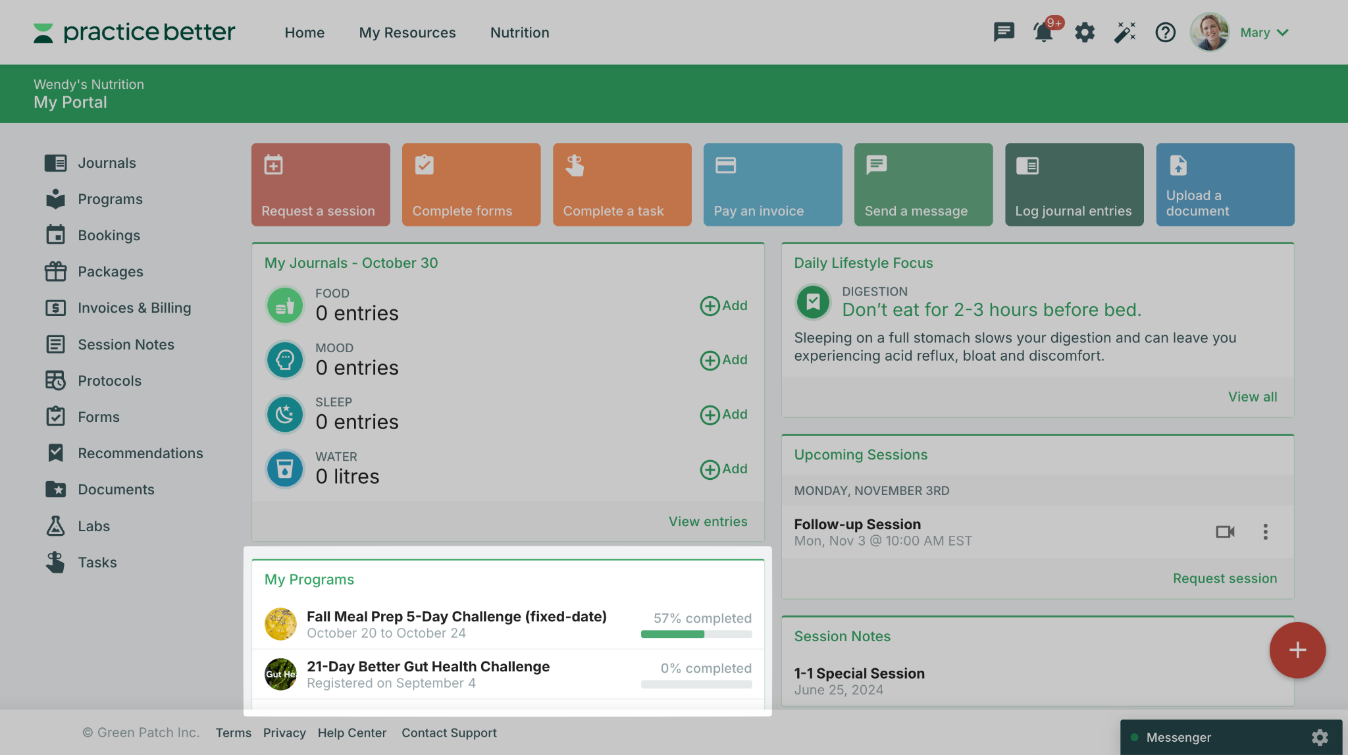Open the settings gear in top bar
1348x755 pixels.
(x=1084, y=32)
